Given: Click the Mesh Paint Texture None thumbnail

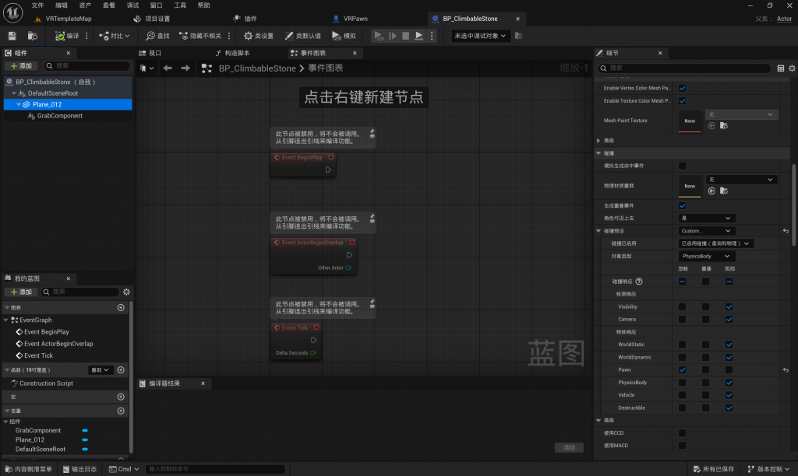Looking at the screenshot, I should pos(689,121).
